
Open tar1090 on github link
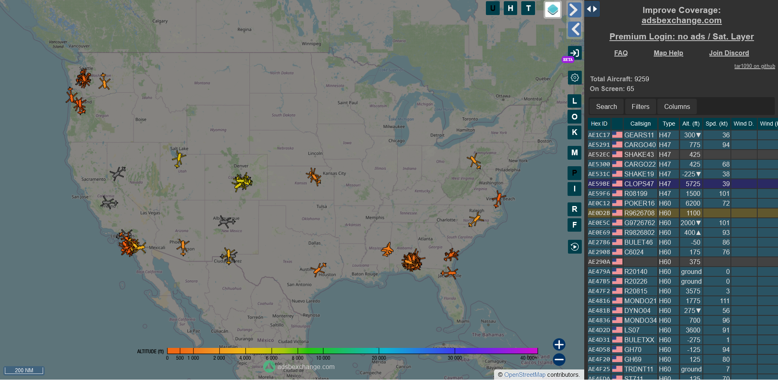tap(754, 66)
